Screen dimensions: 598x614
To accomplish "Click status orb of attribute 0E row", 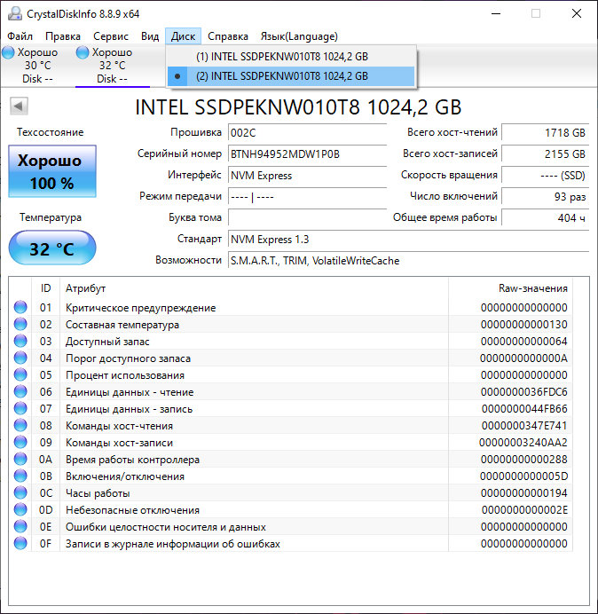I will point(20,526).
